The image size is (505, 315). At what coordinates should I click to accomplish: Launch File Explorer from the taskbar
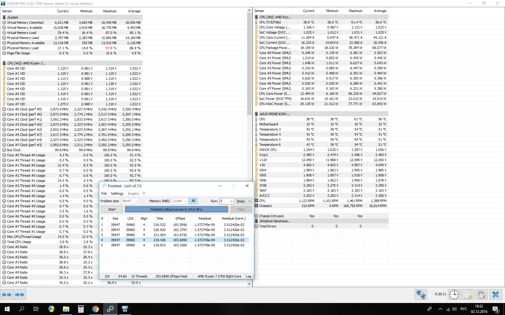pos(66,309)
